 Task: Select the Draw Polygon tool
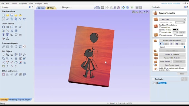click(x=16, y=27)
